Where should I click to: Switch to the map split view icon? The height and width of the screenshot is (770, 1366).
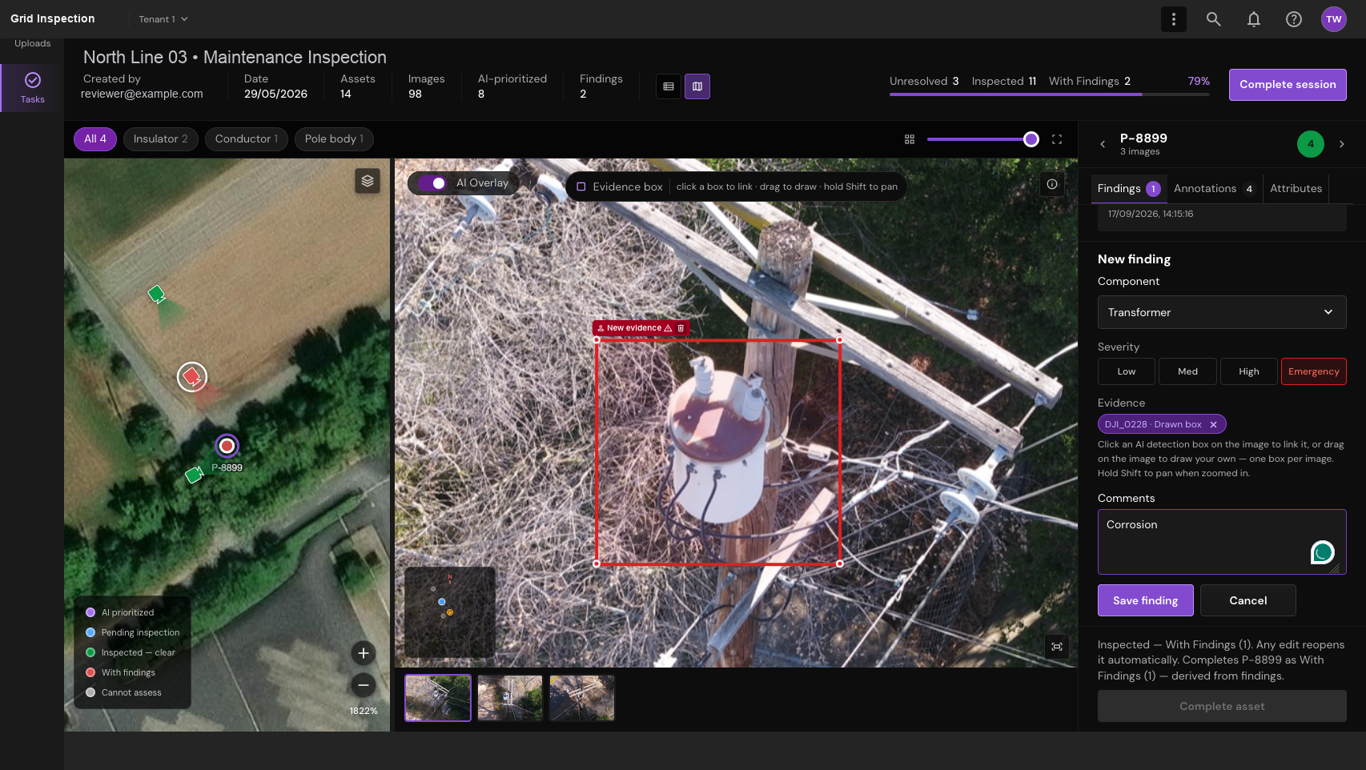tap(697, 86)
